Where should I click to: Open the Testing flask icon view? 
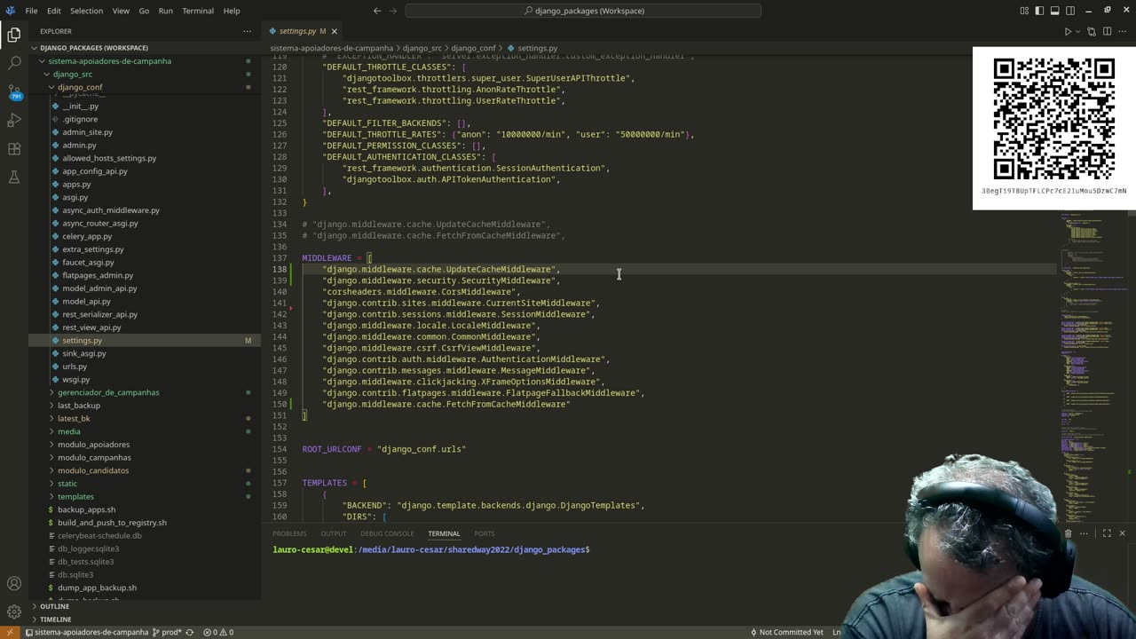click(x=14, y=177)
